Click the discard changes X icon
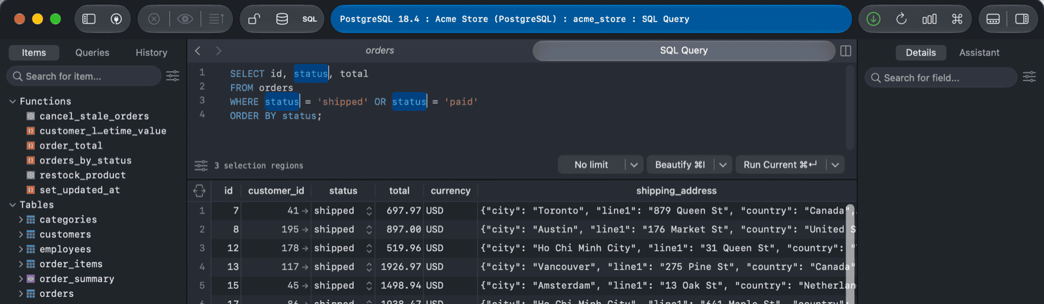 click(154, 19)
